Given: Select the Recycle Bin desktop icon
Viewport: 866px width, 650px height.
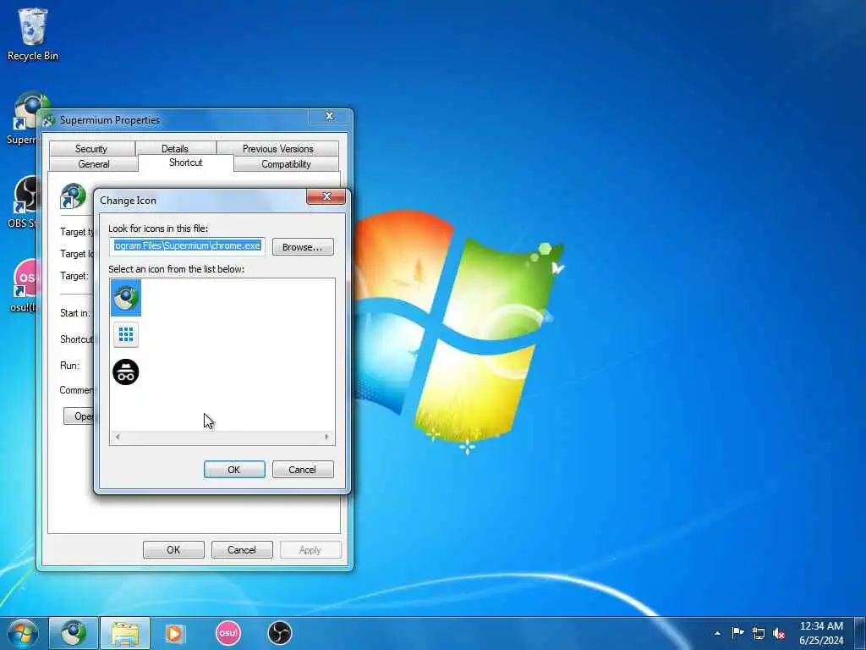Looking at the screenshot, I should [x=33, y=34].
